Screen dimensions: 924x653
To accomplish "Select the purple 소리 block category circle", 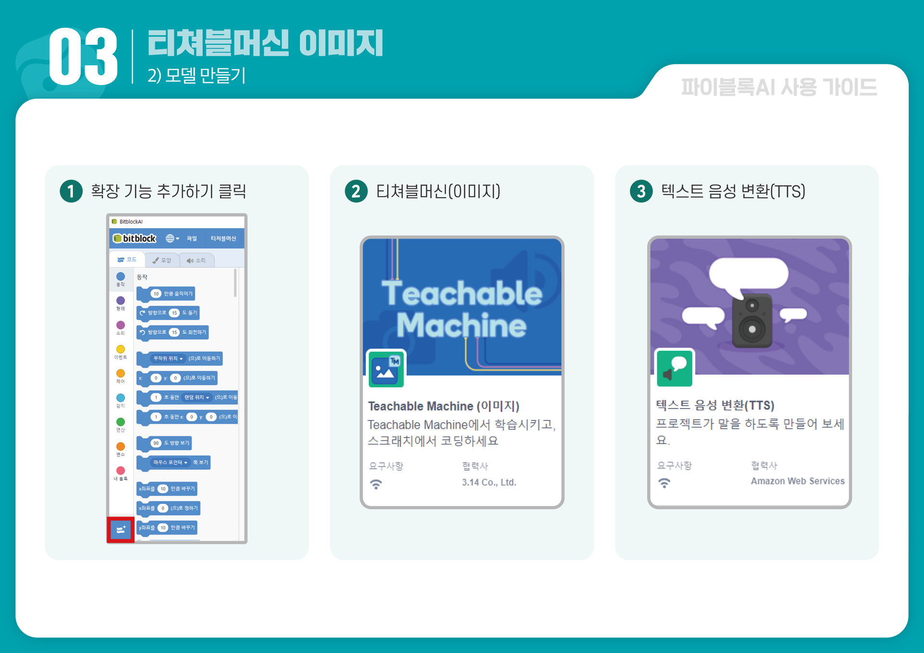I will pos(120,325).
